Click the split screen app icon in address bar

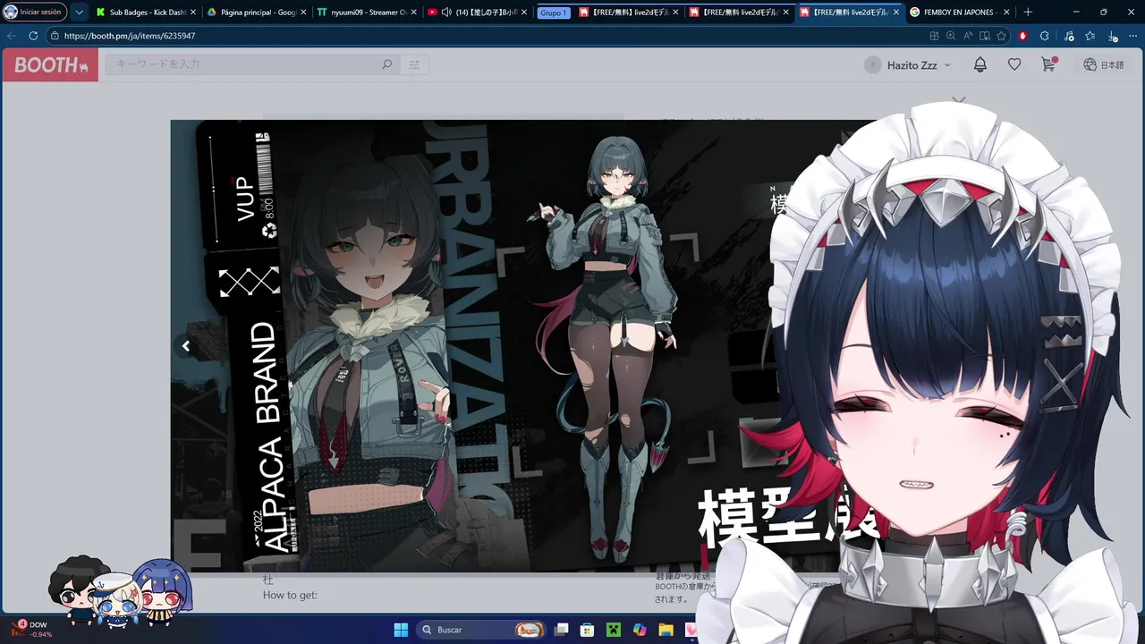[x=934, y=36]
